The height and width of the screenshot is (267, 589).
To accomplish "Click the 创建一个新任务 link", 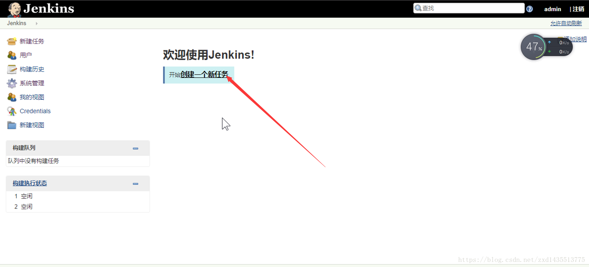I will 204,75.
